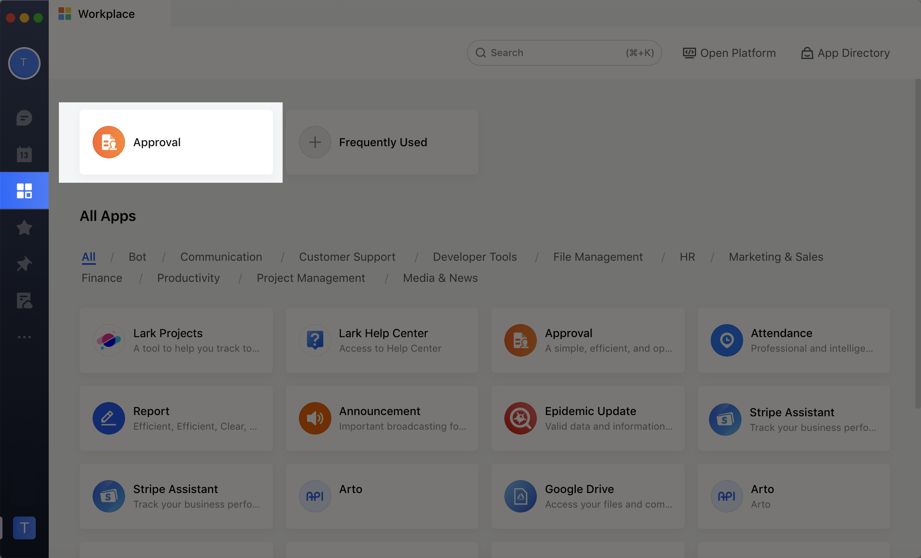This screenshot has width=921, height=558.
Task: Click the round user avatar at top
Action: pos(24,63)
